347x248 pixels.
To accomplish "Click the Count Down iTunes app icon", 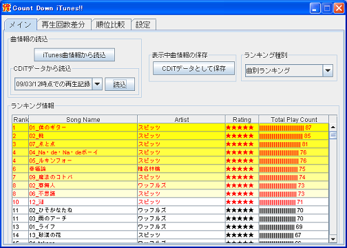I will (x=7, y=8).
